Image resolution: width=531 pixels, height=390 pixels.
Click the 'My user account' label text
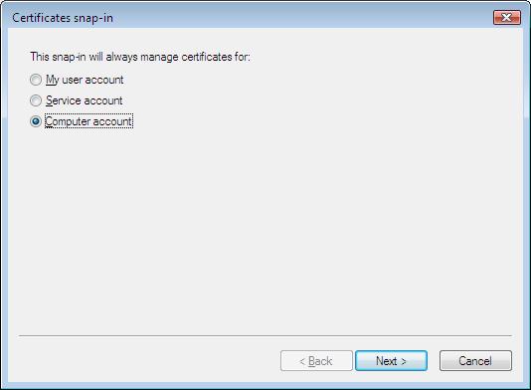pos(85,80)
